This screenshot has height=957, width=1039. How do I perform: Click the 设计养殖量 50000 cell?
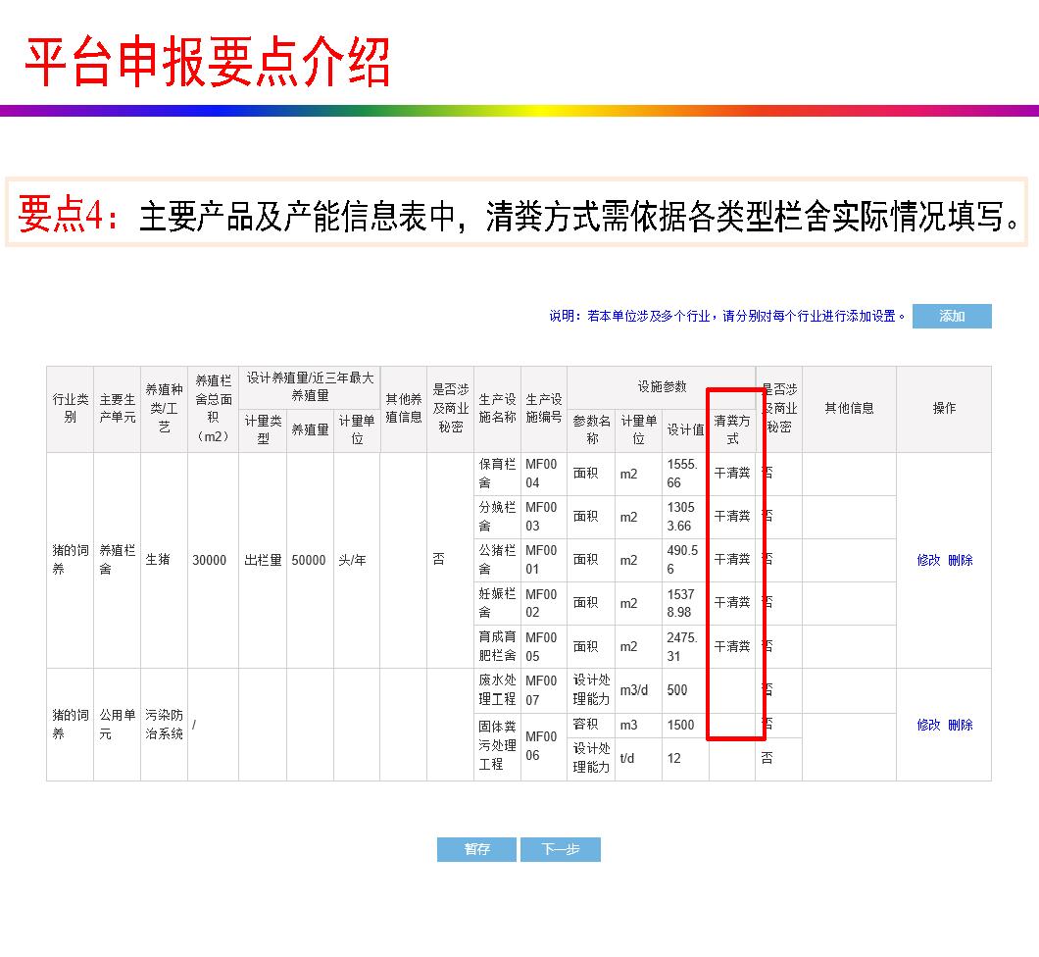tap(308, 560)
